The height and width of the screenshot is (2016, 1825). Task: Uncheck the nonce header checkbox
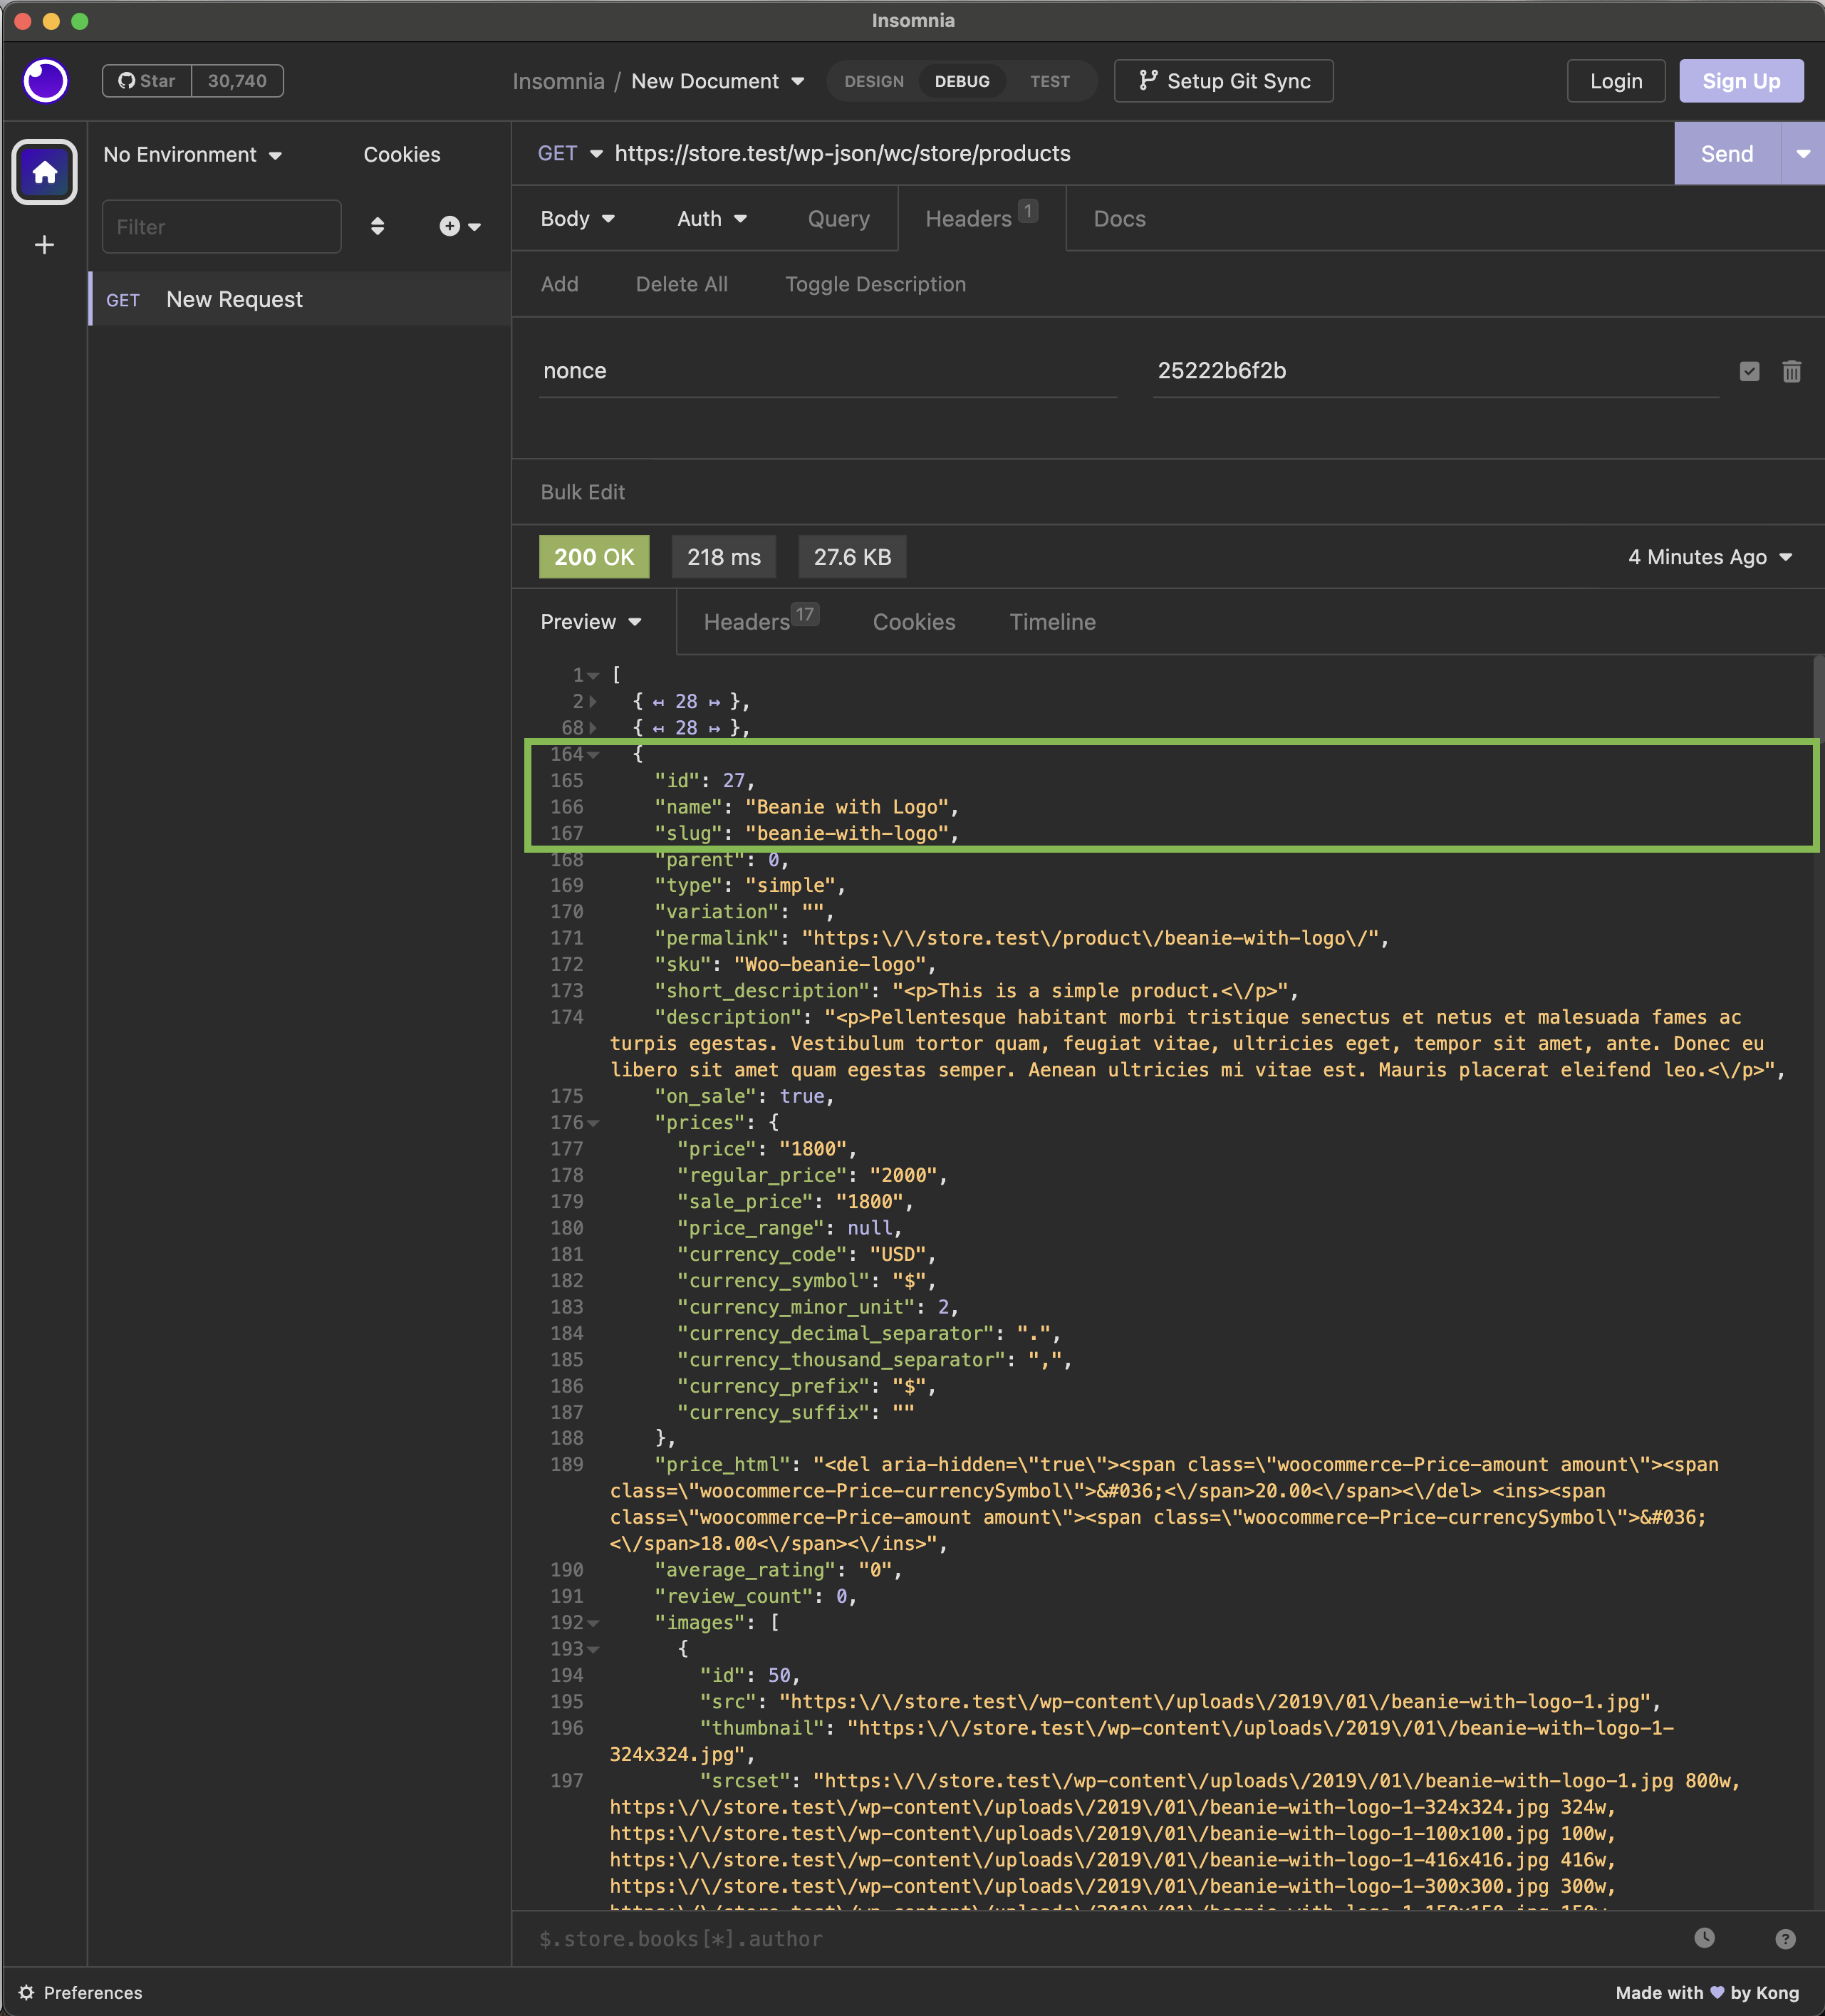pos(1749,371)
